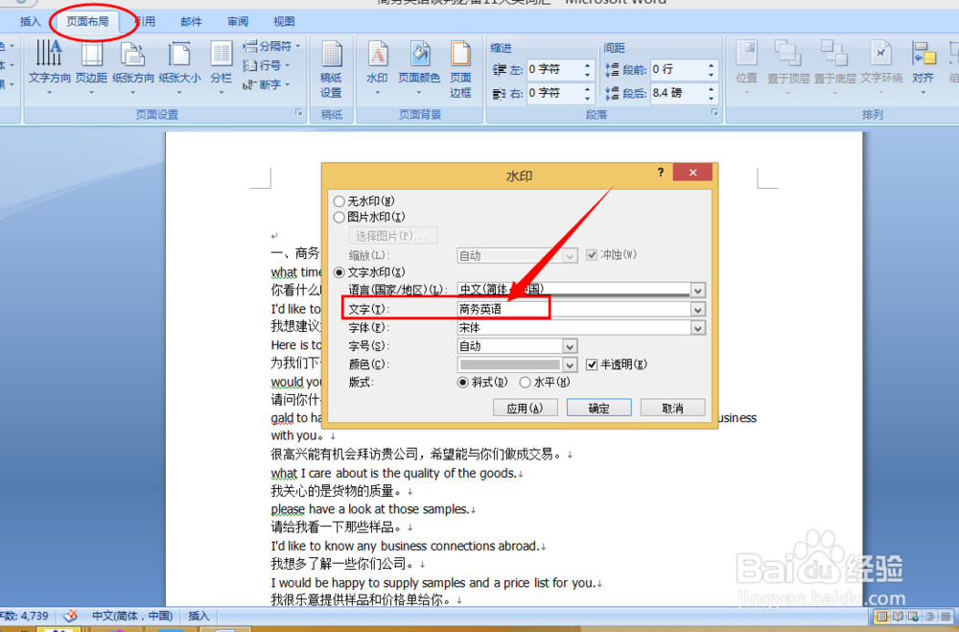This screenshot has width=959, height=632.
Task: Click the 中文(简体，中国) language status
Action: pos(132,616)
